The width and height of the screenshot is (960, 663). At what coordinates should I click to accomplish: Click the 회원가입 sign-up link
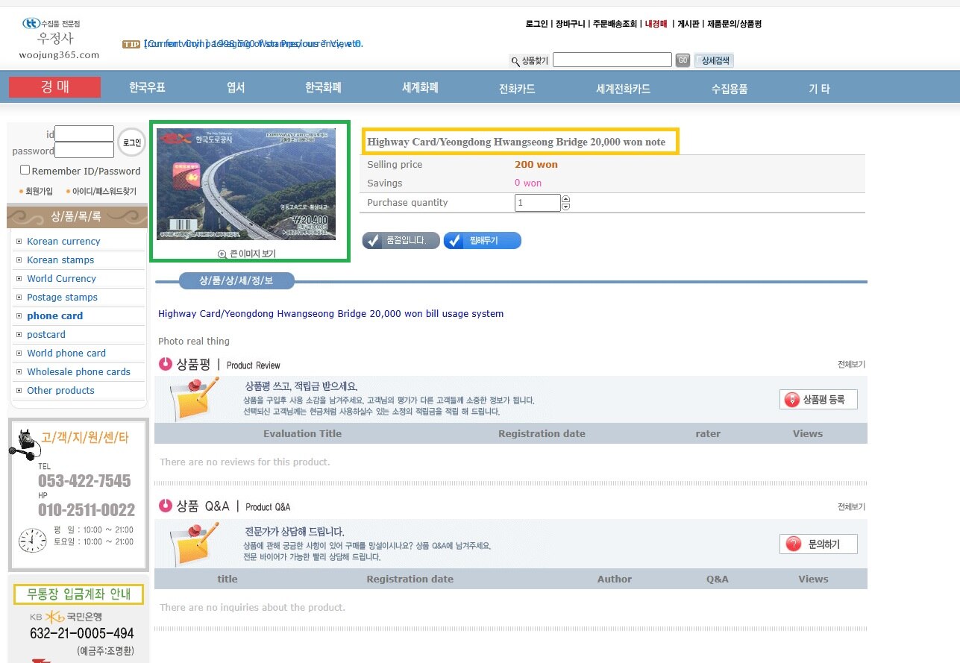pyautogui.click(x=39, y=192)
